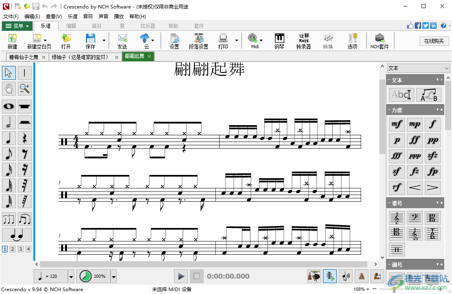Select the tie notes tool
The height and width of the screenshot is (294, 452).
[x=17, y=234]
